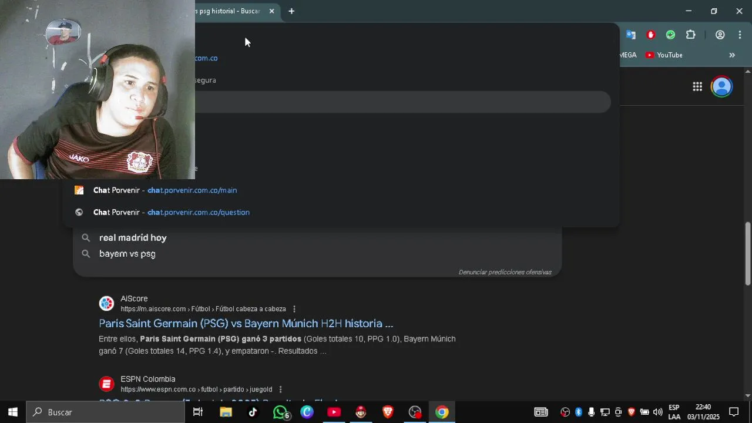
Task: Click the Bluetooth tray icon
Action: point(579,412)
